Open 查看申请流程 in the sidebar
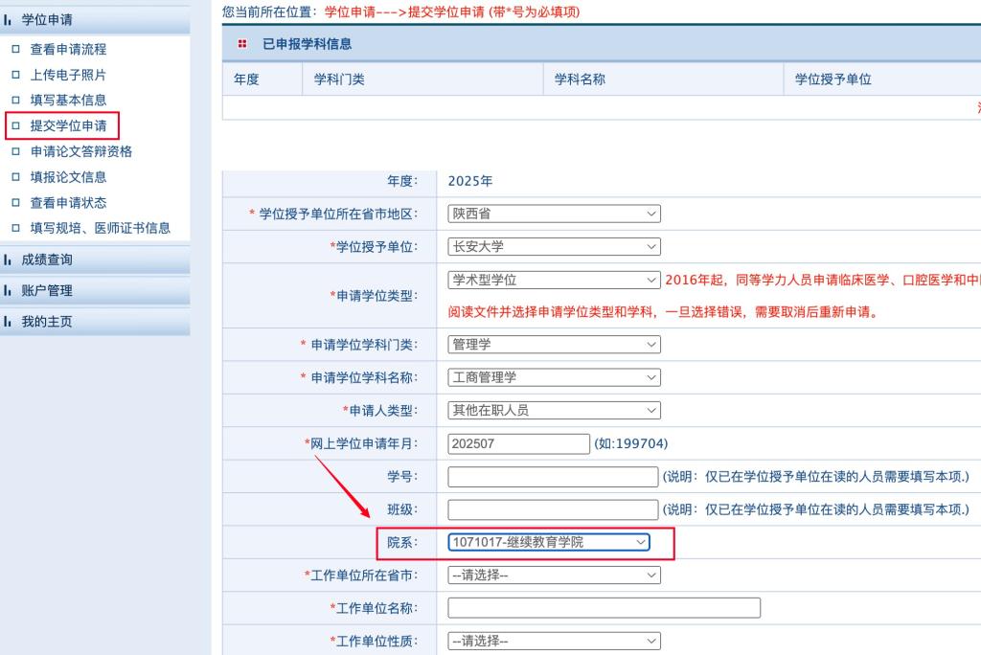This screenshot has width=981, height=655. (68, 49)
